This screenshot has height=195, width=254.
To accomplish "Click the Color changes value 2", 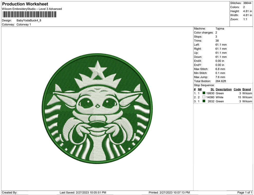I will 216,33.
